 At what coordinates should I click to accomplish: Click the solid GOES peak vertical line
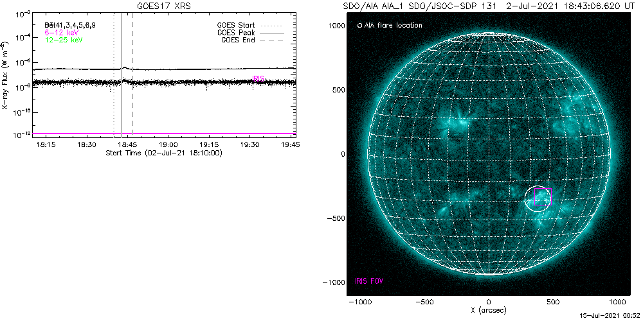pyautogui.click(x=122, y=74)
